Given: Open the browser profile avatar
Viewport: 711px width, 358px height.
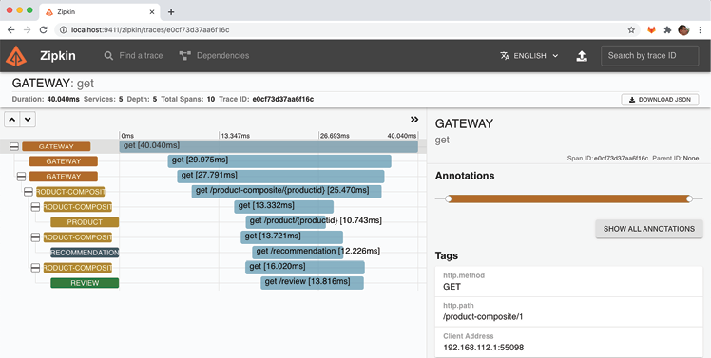Looking at the screenshot, I should tap(683, 29).
